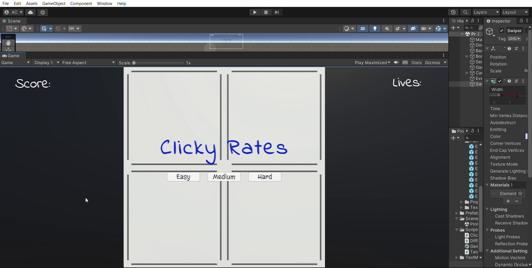Click the Trail Width curve editor

tap(508, 96)
